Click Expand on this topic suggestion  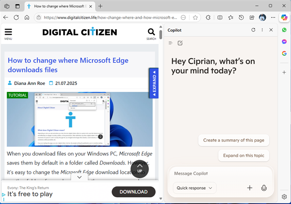point(243,156)
